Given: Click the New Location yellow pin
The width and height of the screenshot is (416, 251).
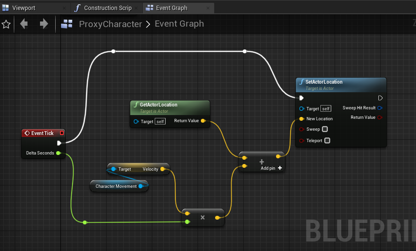Looking at the screenshot, I should tap(301, 119).
